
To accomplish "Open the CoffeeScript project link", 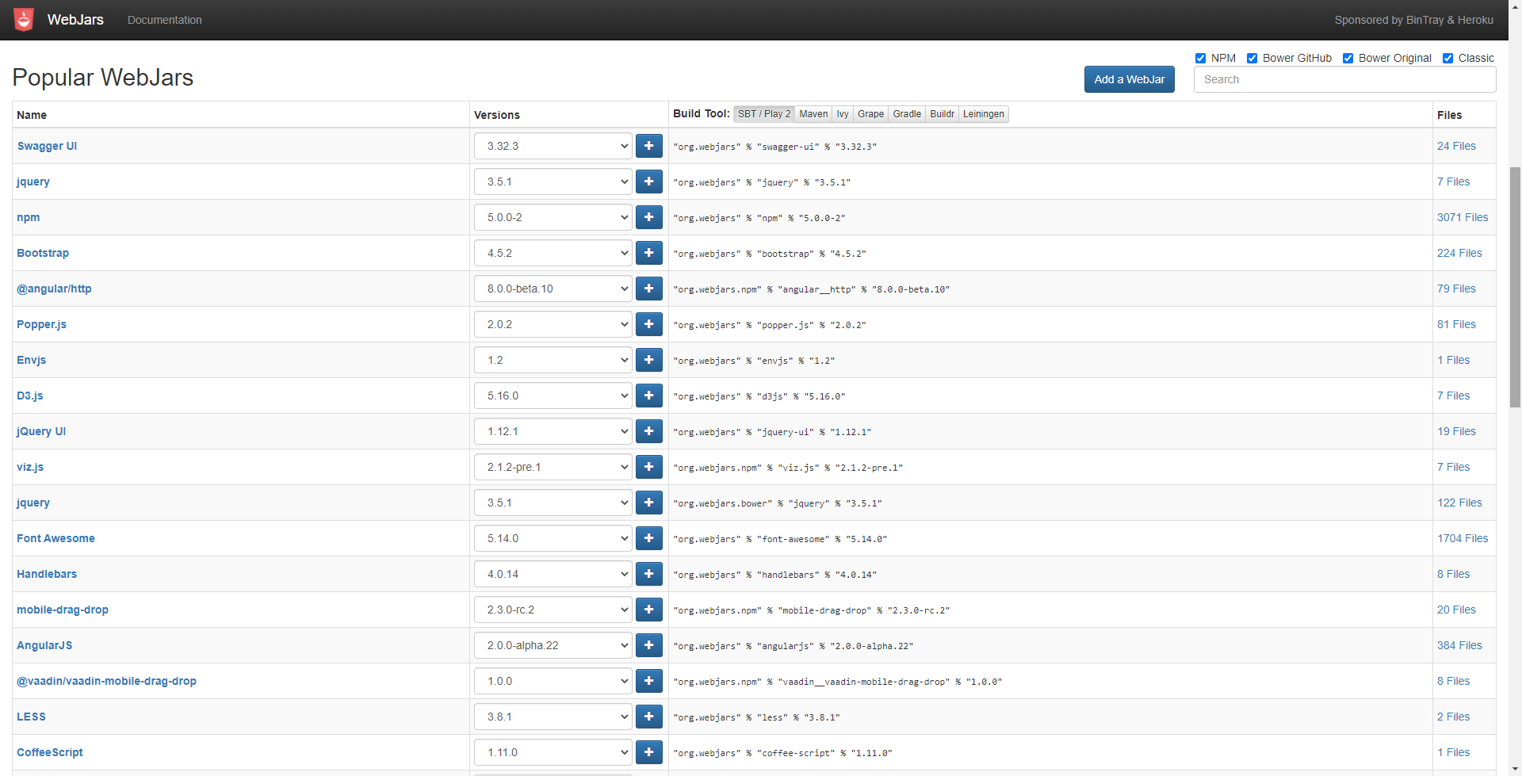I will click(49, 752).
